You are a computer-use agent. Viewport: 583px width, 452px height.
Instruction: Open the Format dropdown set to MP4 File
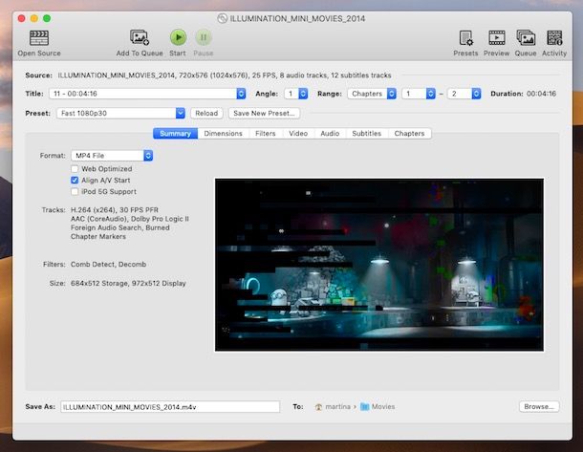pos(112,156)
